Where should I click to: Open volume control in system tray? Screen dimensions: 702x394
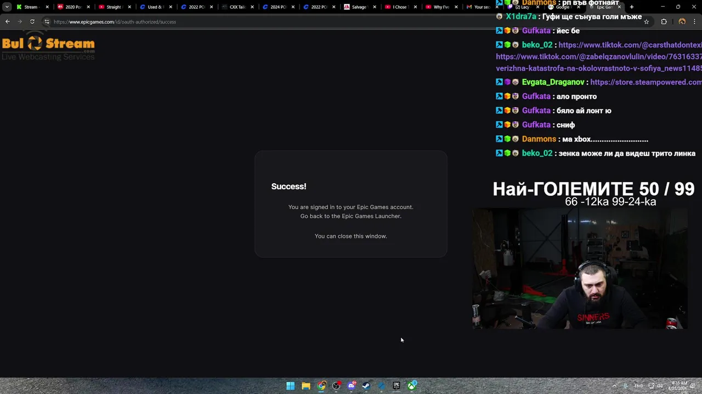tap(660, 386)
